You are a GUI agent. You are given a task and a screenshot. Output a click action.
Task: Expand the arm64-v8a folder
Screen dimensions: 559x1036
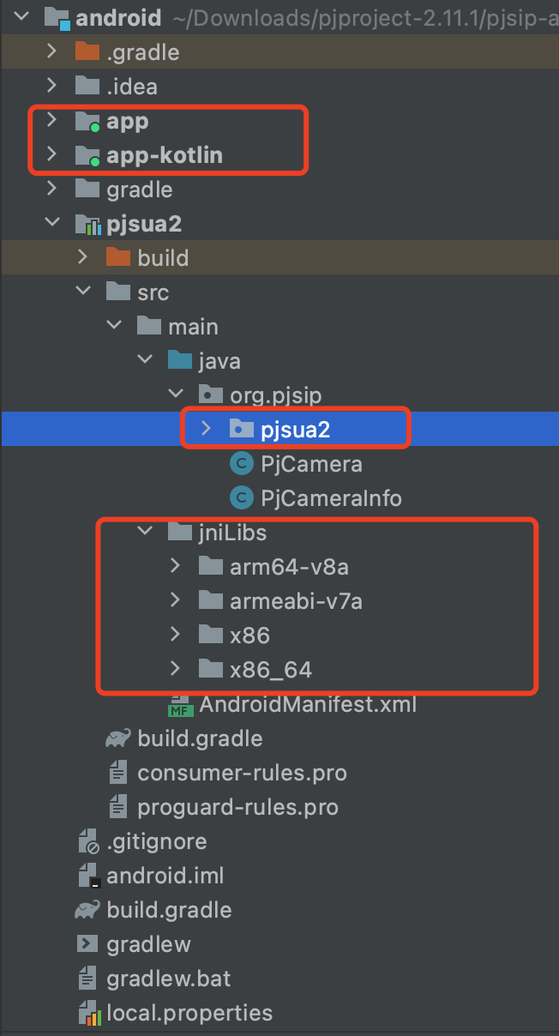(x=176, y=566)
